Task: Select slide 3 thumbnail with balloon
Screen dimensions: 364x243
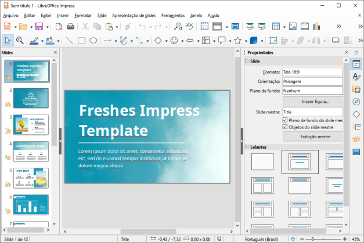Action: pyautogui.click(x=31, y=124)
